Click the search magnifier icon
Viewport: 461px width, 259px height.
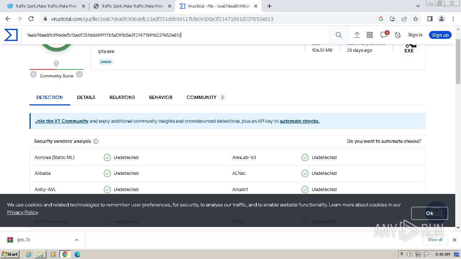tap(339, 35)
